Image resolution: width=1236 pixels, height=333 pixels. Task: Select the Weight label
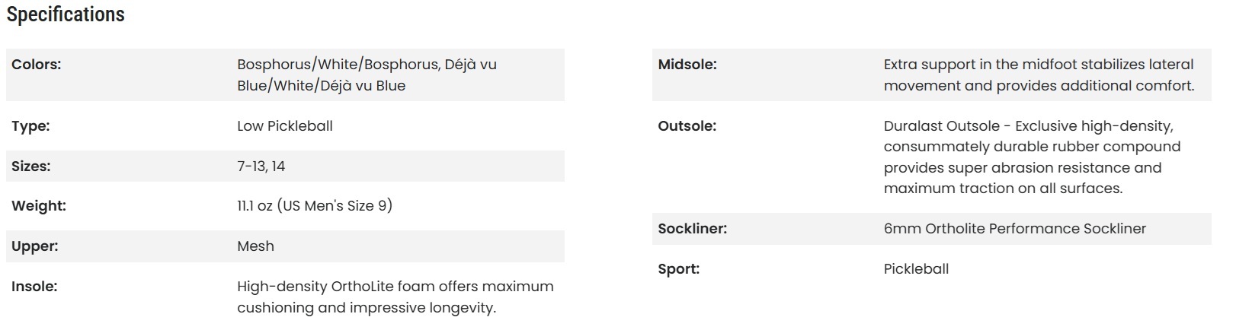point(39,206)
